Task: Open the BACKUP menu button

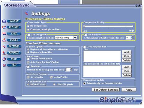Action: coord(14,21)
